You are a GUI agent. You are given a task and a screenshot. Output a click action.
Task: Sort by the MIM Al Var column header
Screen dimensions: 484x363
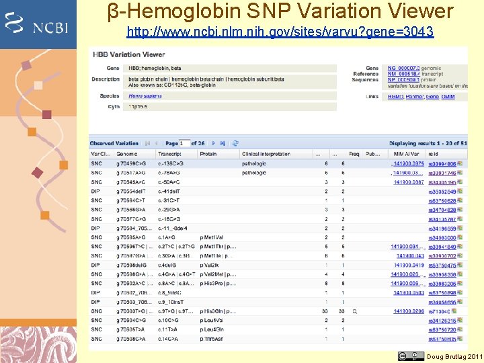407,154
